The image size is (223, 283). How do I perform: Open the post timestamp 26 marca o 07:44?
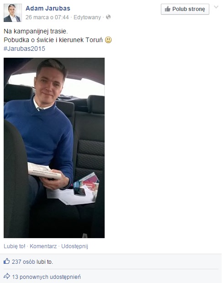(47, 17)
